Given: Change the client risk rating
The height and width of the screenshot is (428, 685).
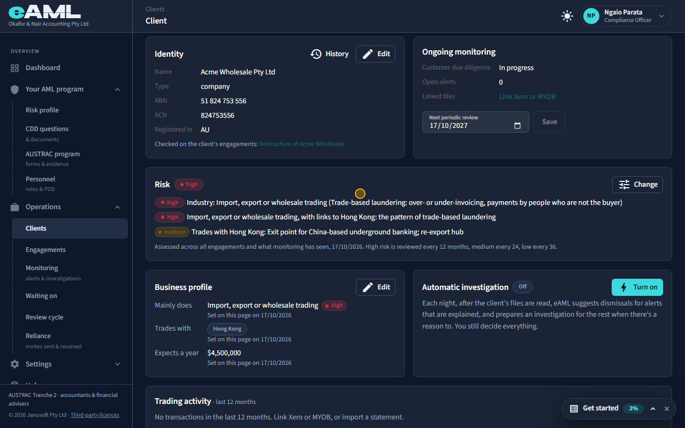Looking at the screenshot, I should 638,185.
